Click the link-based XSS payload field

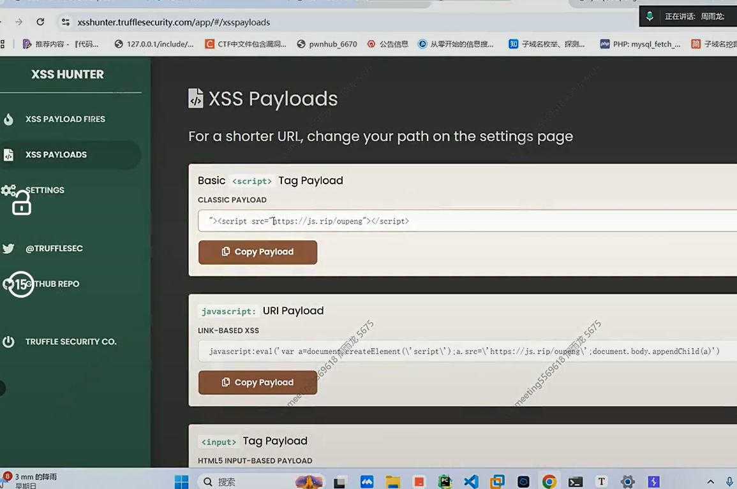pyautogui.click(x=467, y=351)
